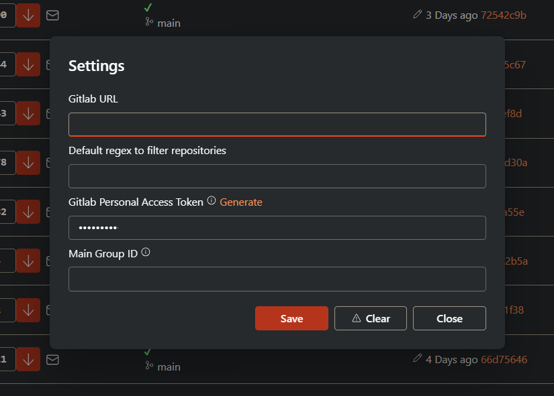Click the Main Group ID input field

click(277, 279)
